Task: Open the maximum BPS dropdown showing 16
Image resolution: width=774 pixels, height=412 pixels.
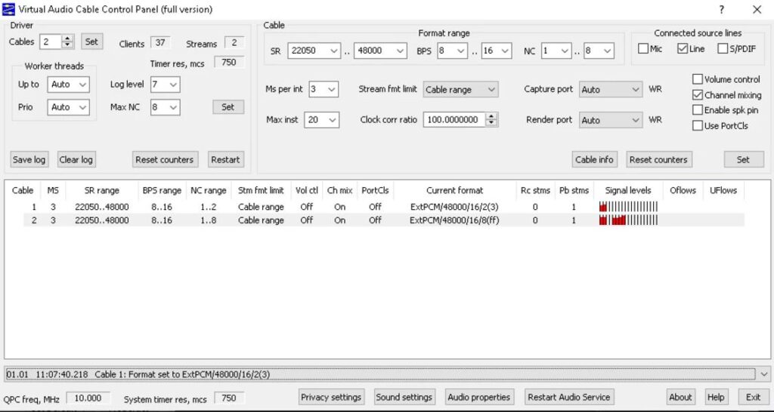Action: pyautogui.click(x=497, y=51)
